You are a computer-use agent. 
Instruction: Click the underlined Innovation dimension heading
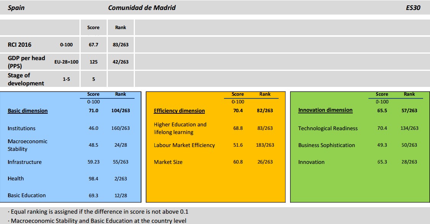click(x=325, y=110)
